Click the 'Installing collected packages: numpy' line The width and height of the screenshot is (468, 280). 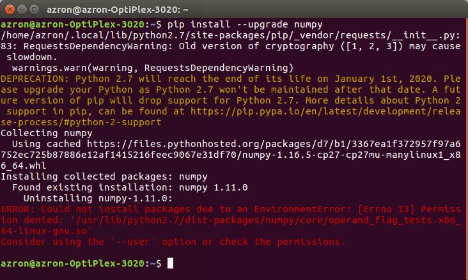pos(109,176)
